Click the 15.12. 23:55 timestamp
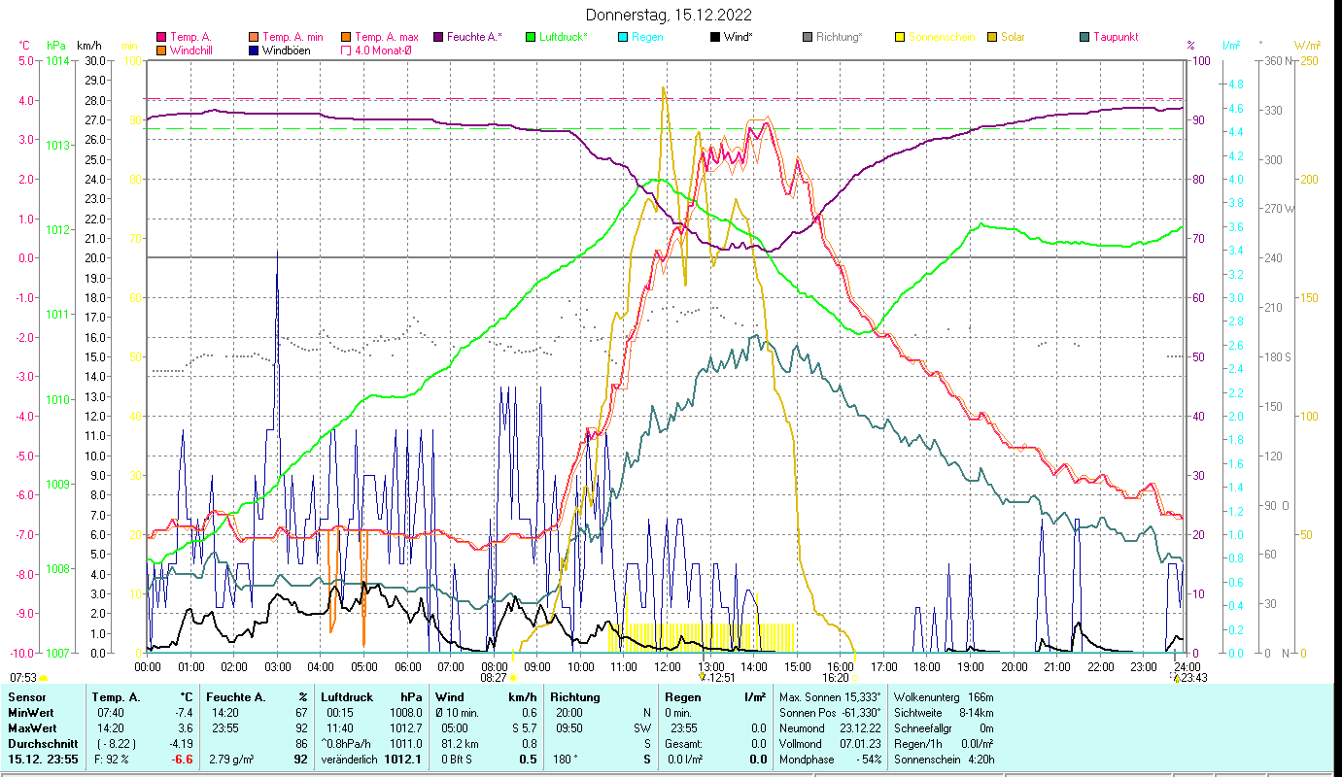Image resolution: width=1342 pixels, height=777 pixels. [x=44, y=760]
